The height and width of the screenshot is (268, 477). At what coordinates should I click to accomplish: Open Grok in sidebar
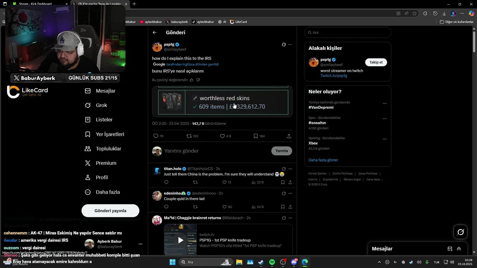click(96, 105)
